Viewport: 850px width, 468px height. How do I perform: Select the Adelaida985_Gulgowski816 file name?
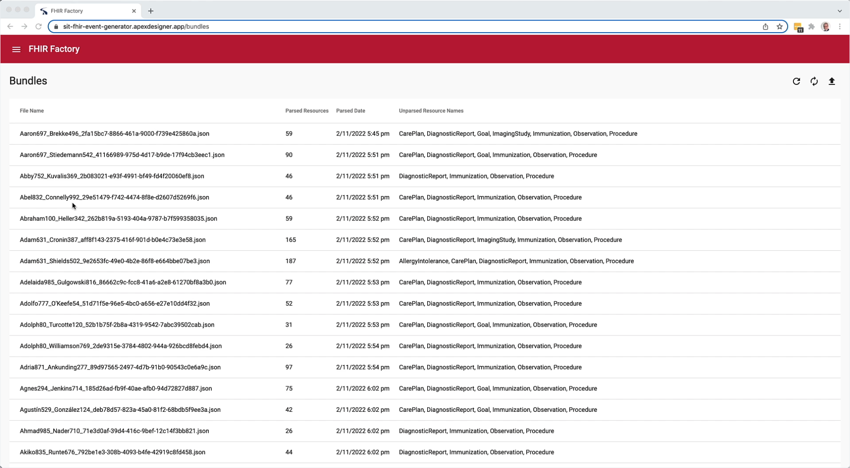pyautogui.click(x=123, y=282)
